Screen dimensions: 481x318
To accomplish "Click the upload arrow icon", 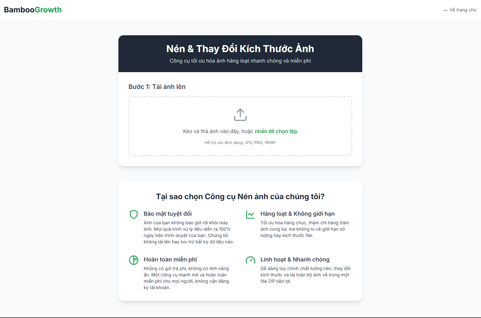I will point(240,115).
